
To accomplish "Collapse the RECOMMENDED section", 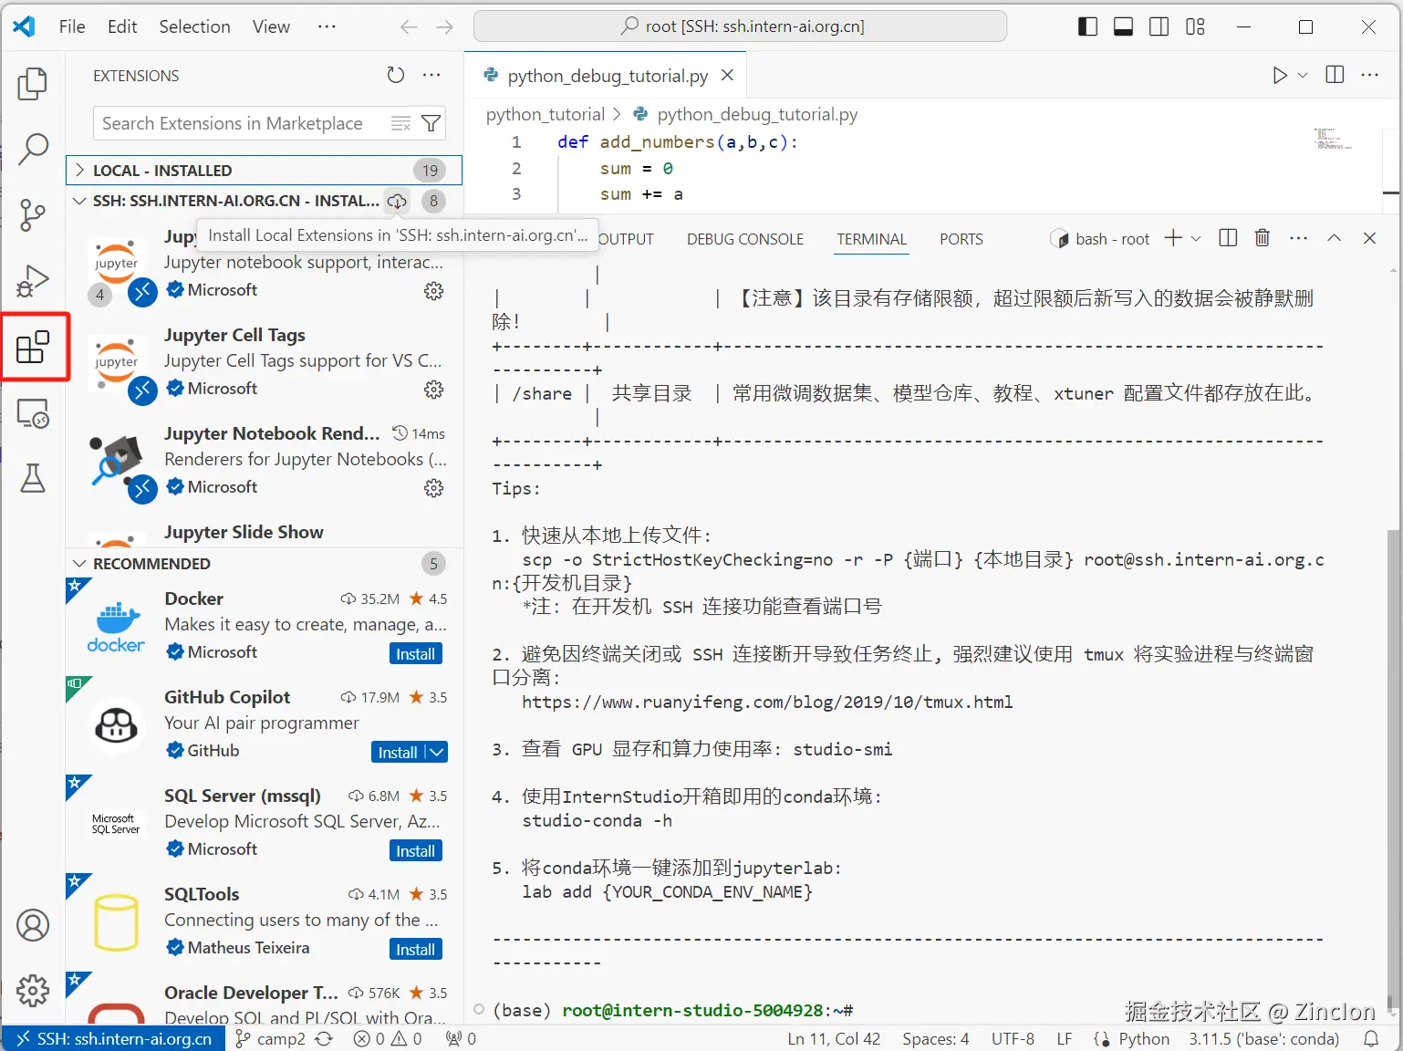I will pos(79,564).
